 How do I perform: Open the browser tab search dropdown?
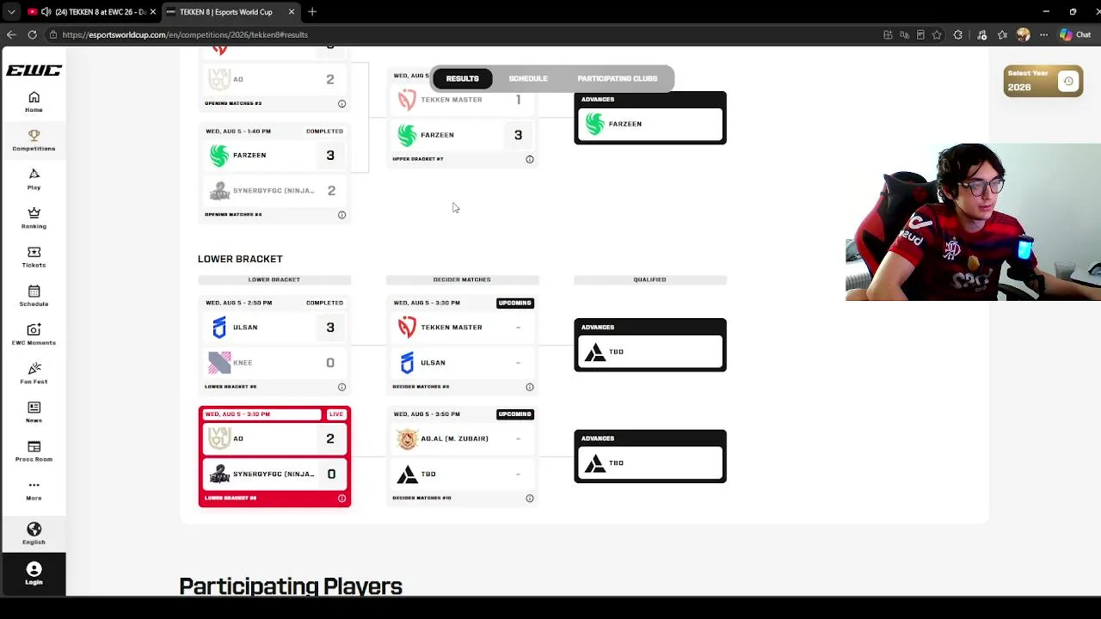coord(11,12)
